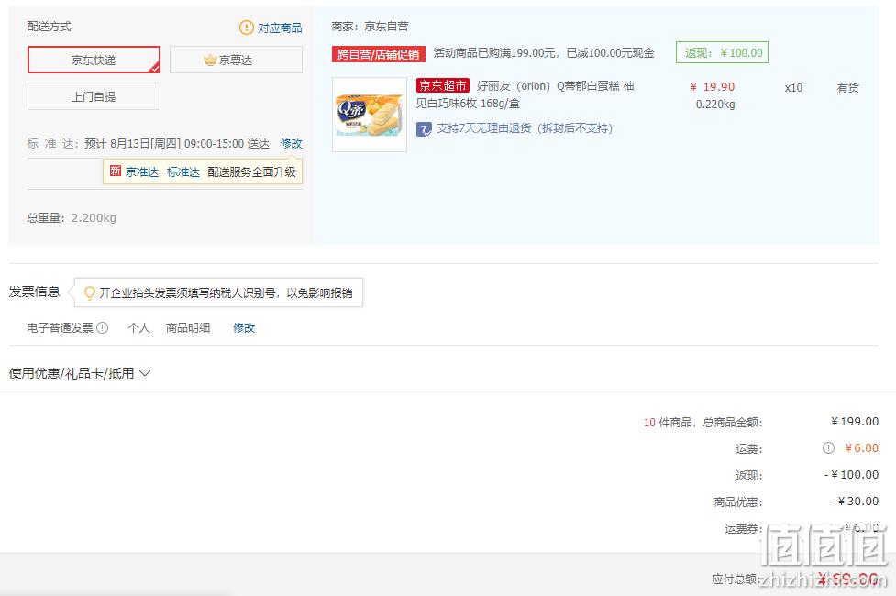Select 京尊达 delivery option
This screenshot has width=896, height=596.
click(x=236, y=60)
